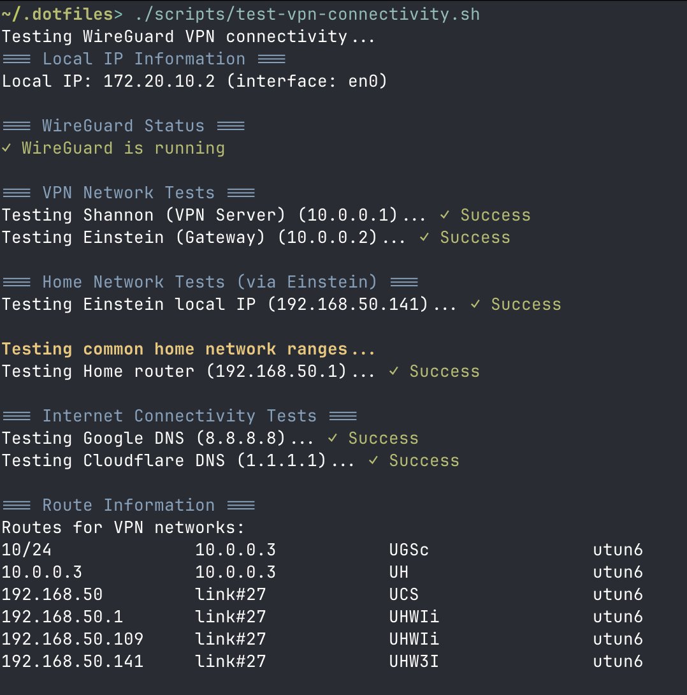This screenshot has height=695, width=687.
Task: Click the UGSc flags value
Action: pos(409,550)
